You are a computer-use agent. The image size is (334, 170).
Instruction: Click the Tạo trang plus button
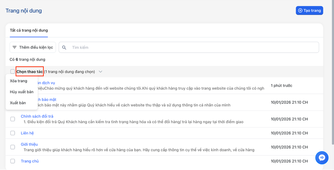[309, 10]
